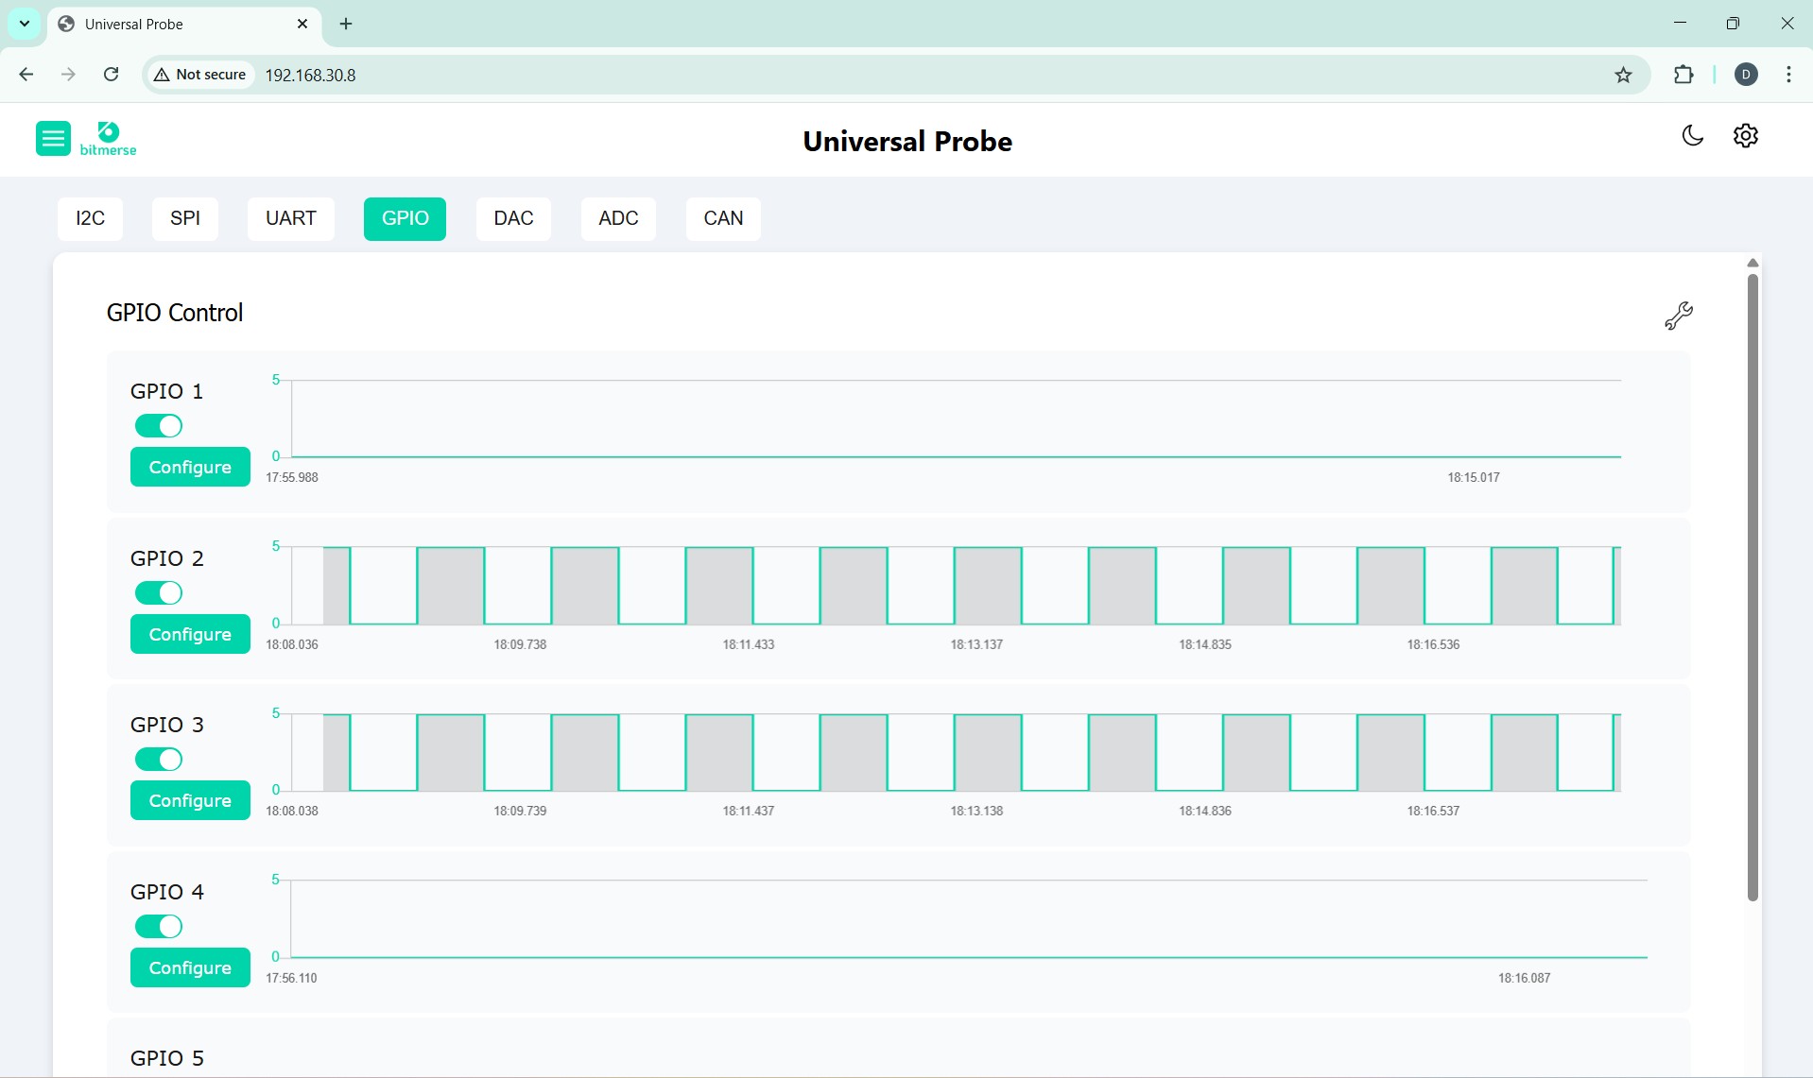Disable the GPIO 1 switch

click(158, 425)
